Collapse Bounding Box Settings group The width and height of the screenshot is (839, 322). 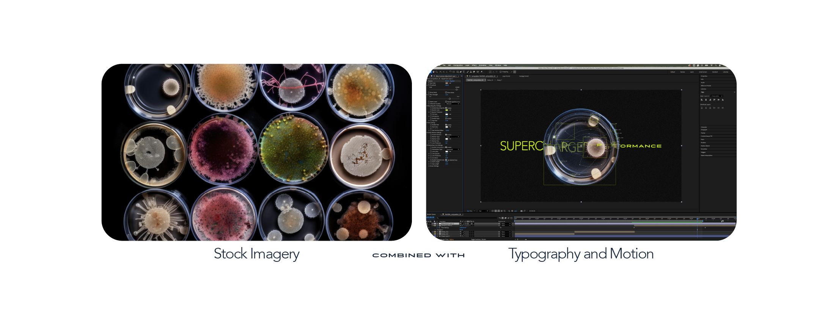(x=427, y=106)
